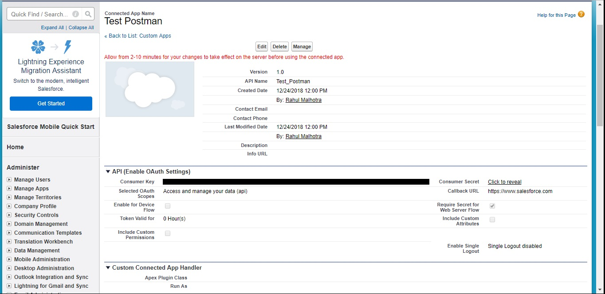Open the Home section in sidebar
Viewport: 605px width, 294px height.
tap(16, 147)
